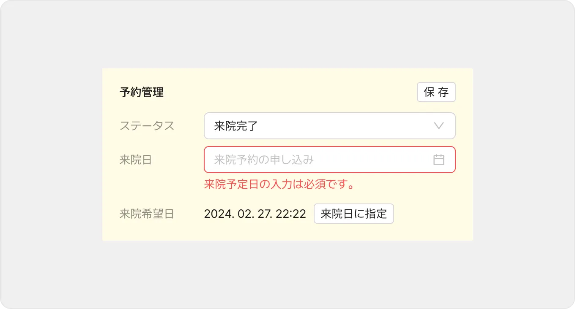Click the 来院予約の申し込み placeholder text
Screen dimensions: 575x309
coord(264,160)
